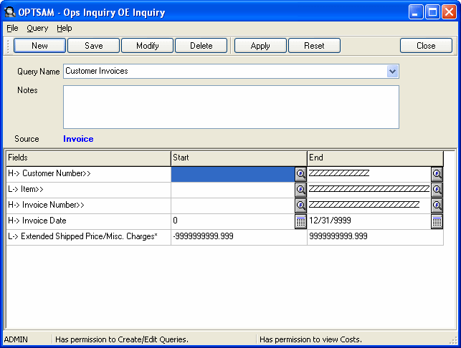Open lookup for Customer Number start value
The width and height of the screenshot is (461, 348).
[301, 174]
